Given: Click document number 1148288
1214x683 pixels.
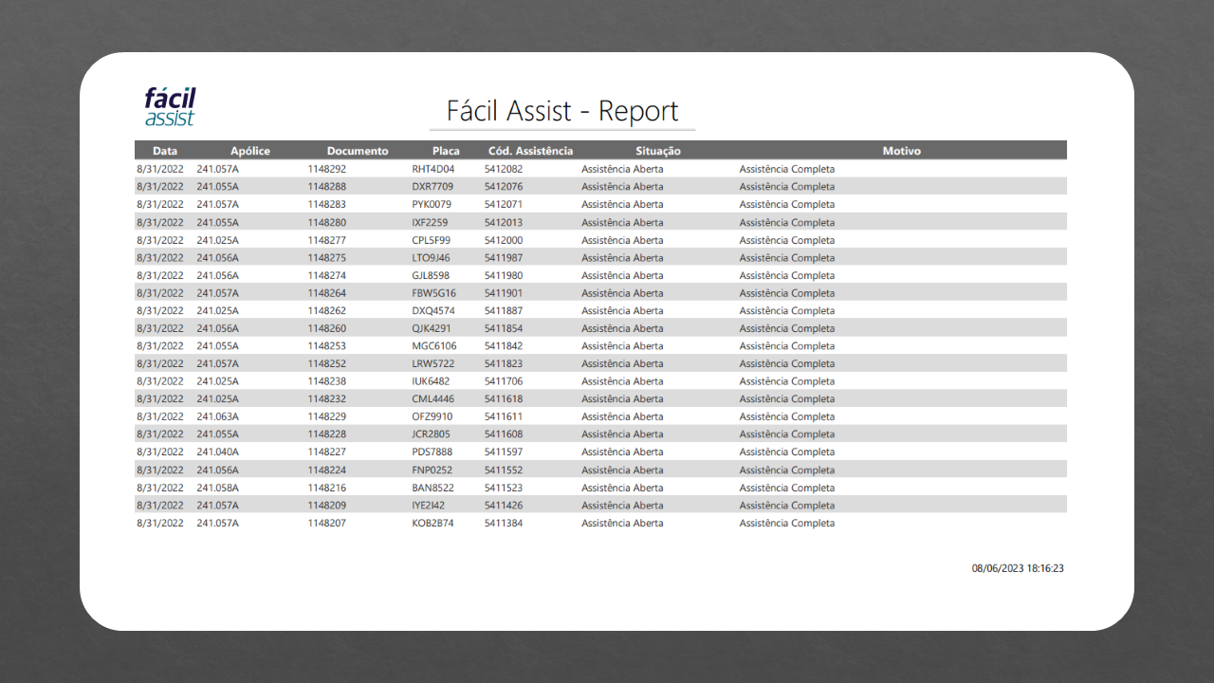Looking at the screenshot, I should tap(326, 187).
